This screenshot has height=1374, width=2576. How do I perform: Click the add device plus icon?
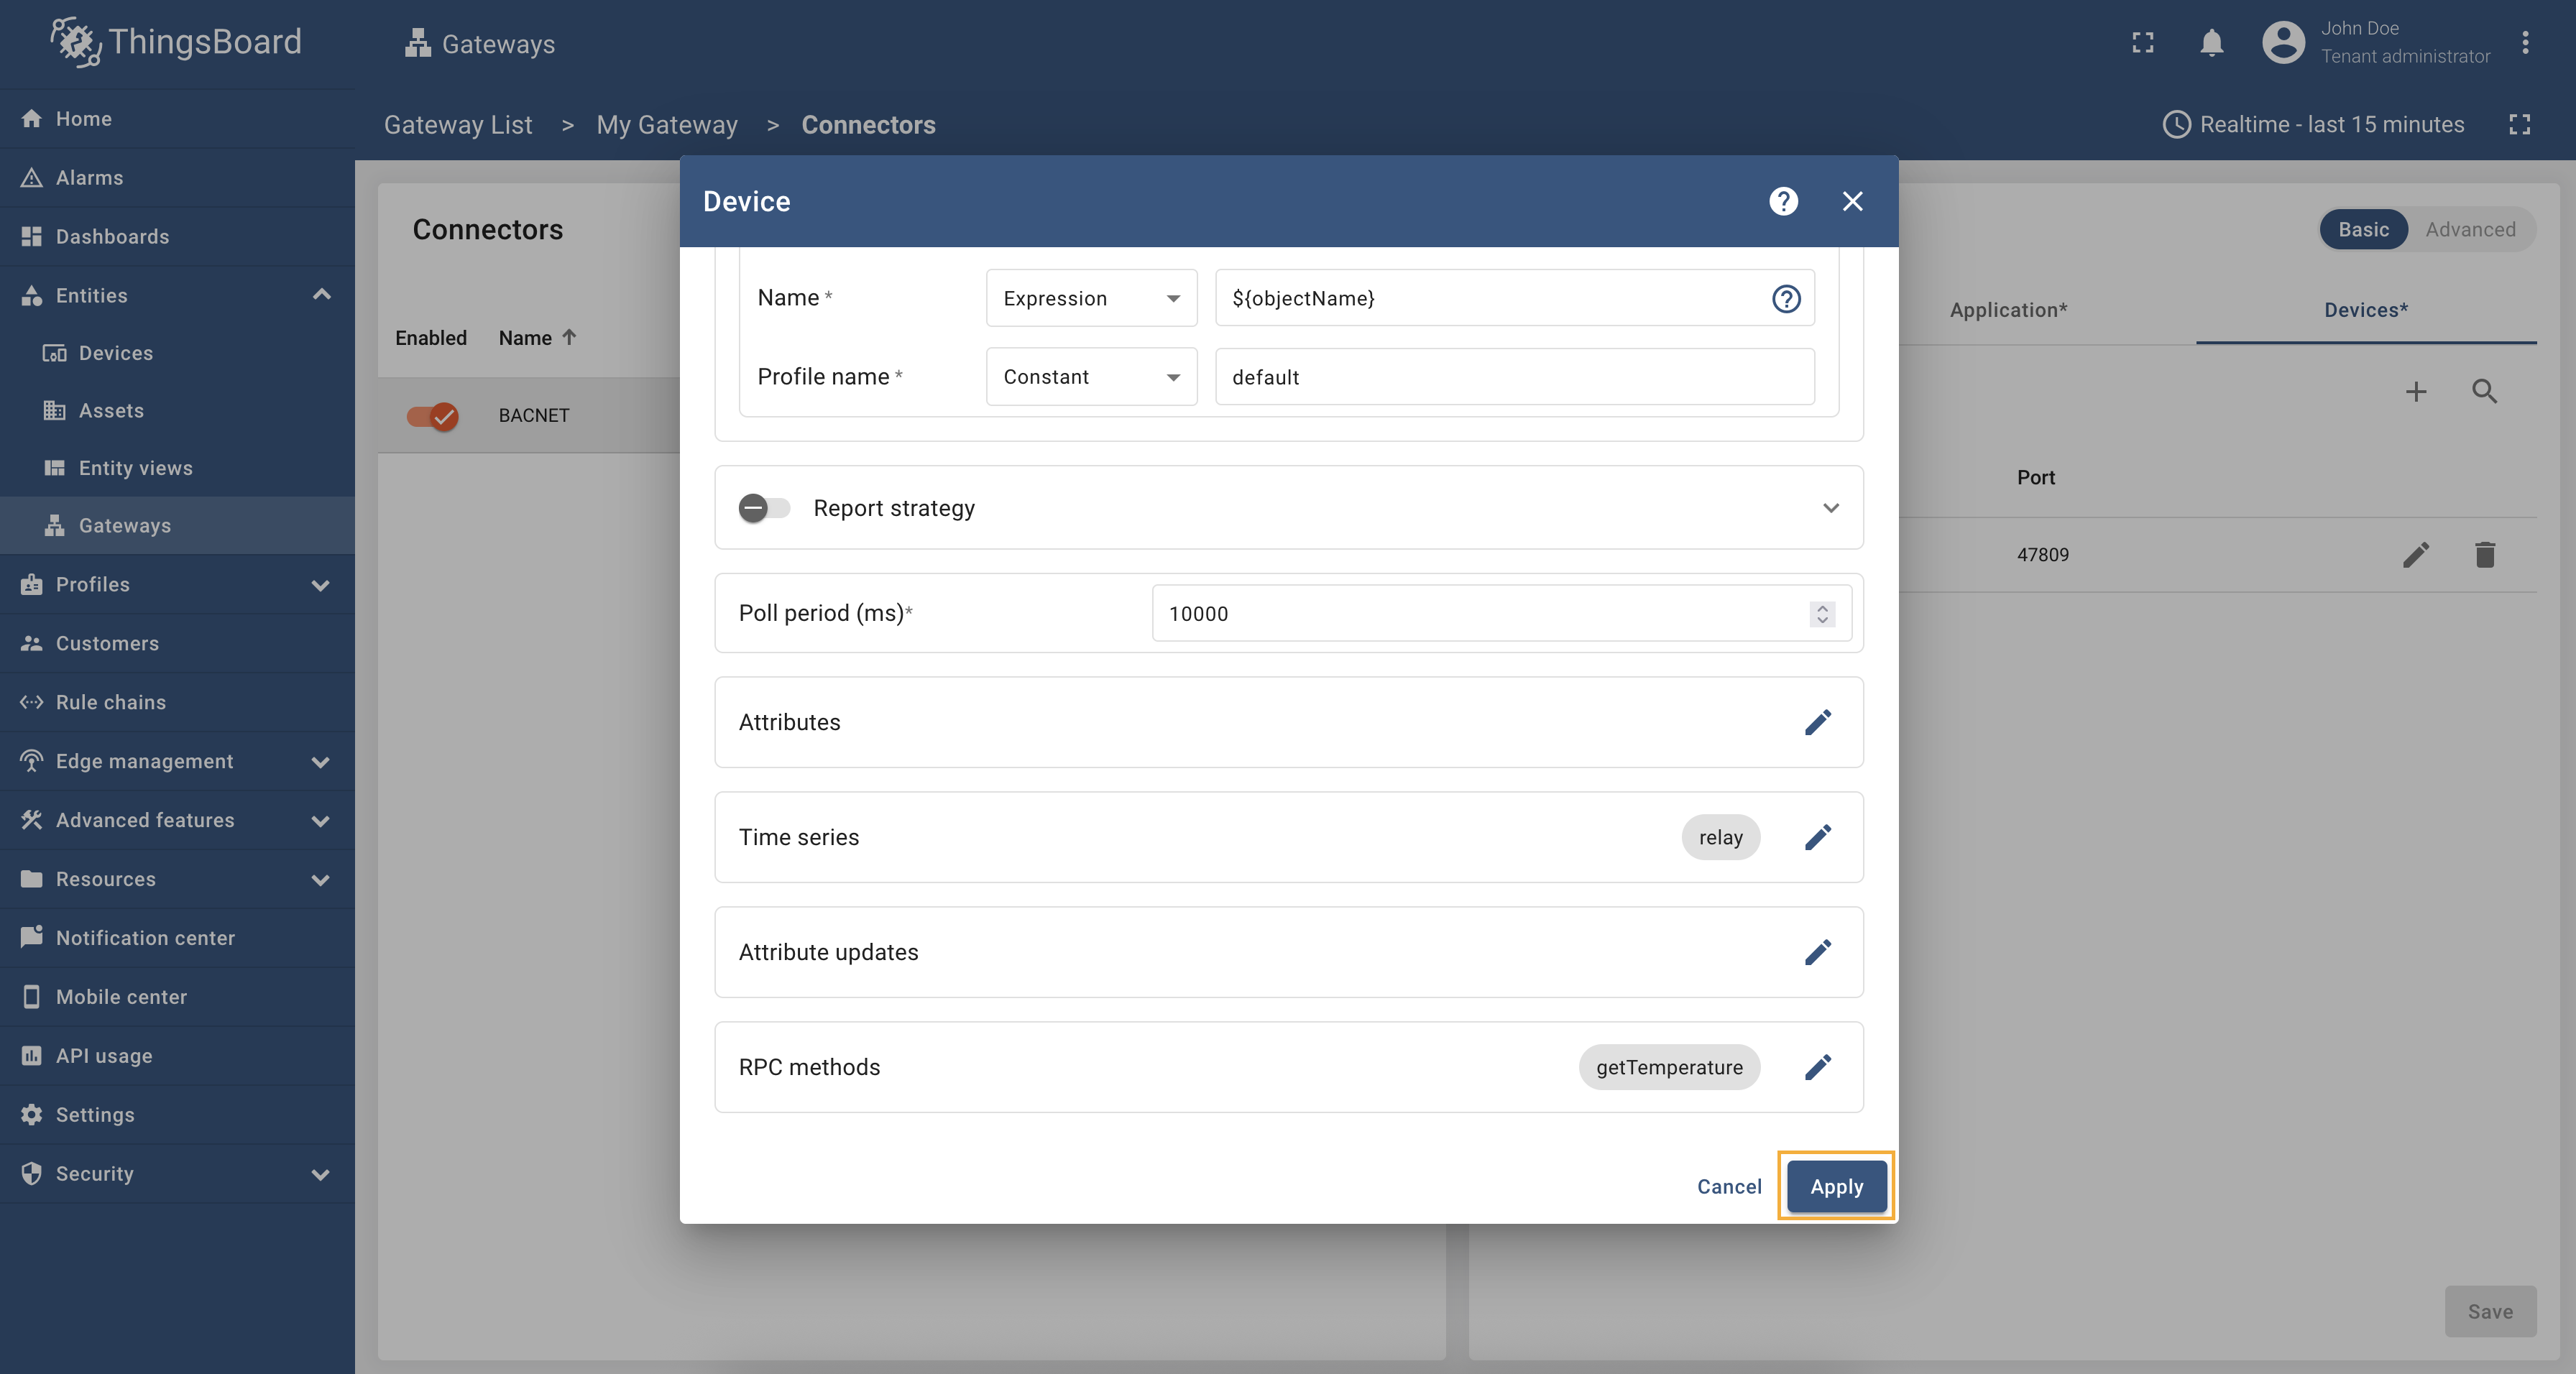pos(2415,391)
